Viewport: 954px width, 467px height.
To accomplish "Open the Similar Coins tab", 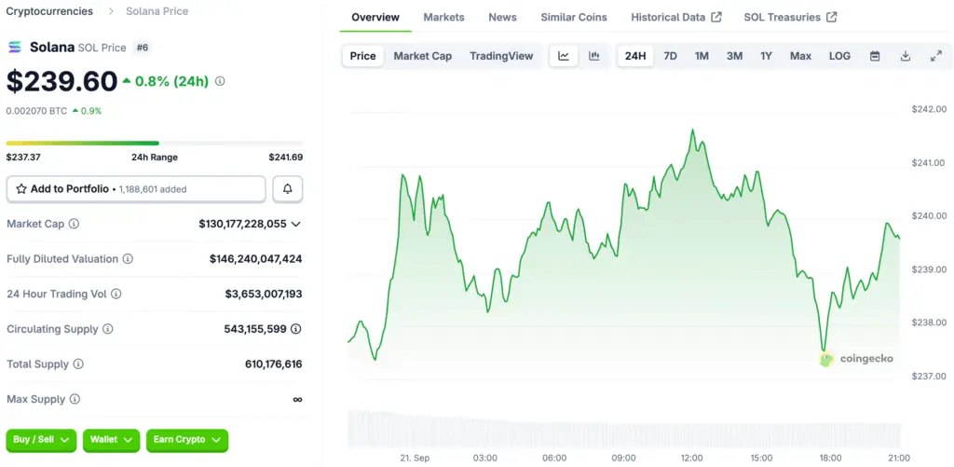I will tap(574, 17).
